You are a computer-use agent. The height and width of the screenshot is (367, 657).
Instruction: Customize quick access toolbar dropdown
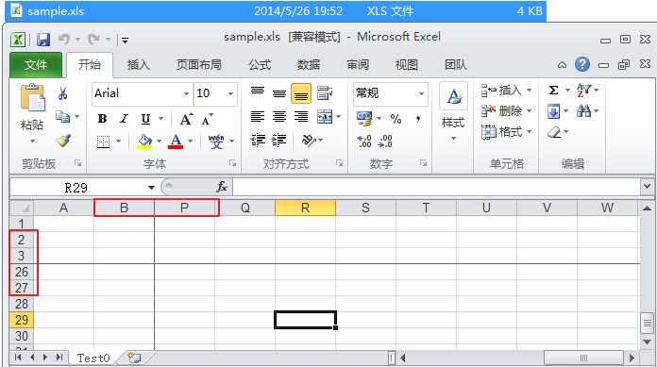[125, 41]
